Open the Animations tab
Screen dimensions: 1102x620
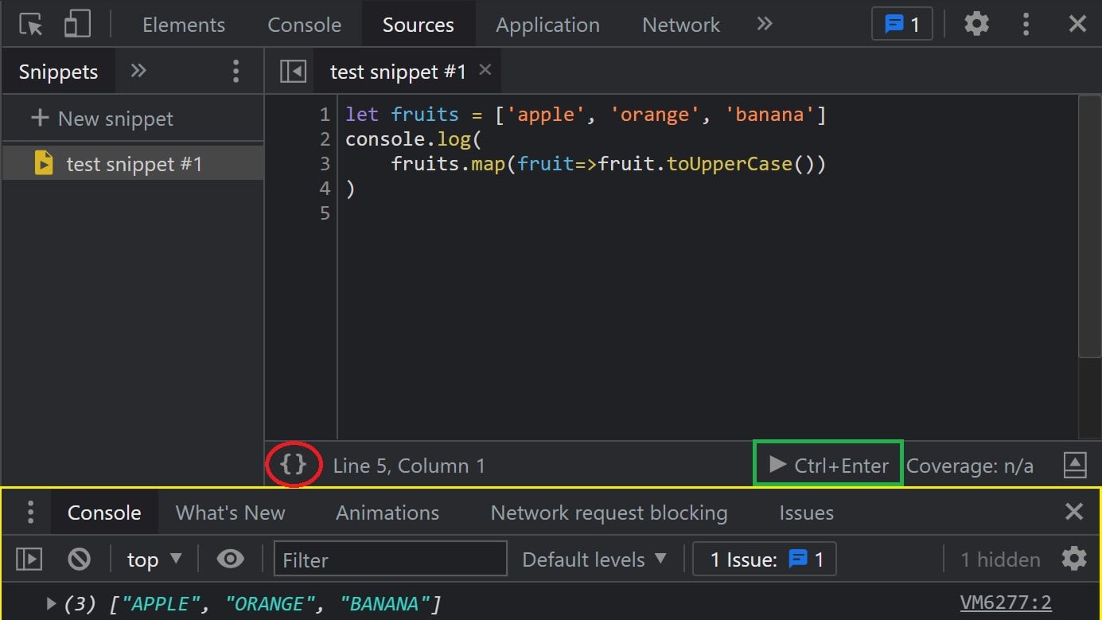click(x=387, y=513)
